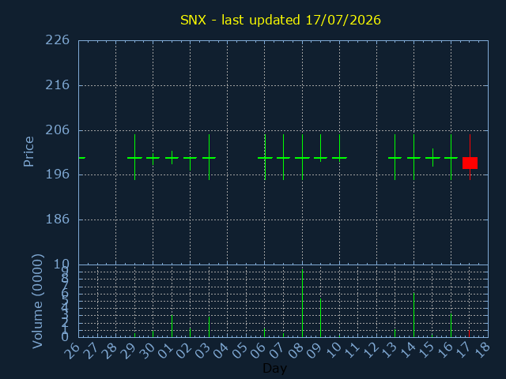Click the Price axis title

click(x=28, y=152)
